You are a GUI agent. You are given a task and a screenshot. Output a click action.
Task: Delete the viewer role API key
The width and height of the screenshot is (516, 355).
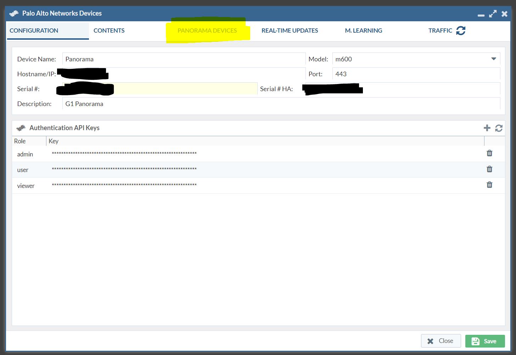pyautogui.click(x=489, y=185)
